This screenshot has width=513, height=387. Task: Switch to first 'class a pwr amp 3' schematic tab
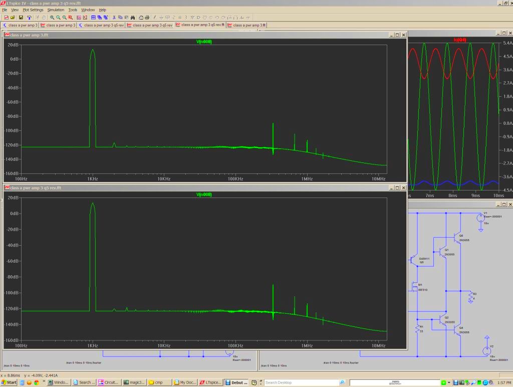point(20,25)
